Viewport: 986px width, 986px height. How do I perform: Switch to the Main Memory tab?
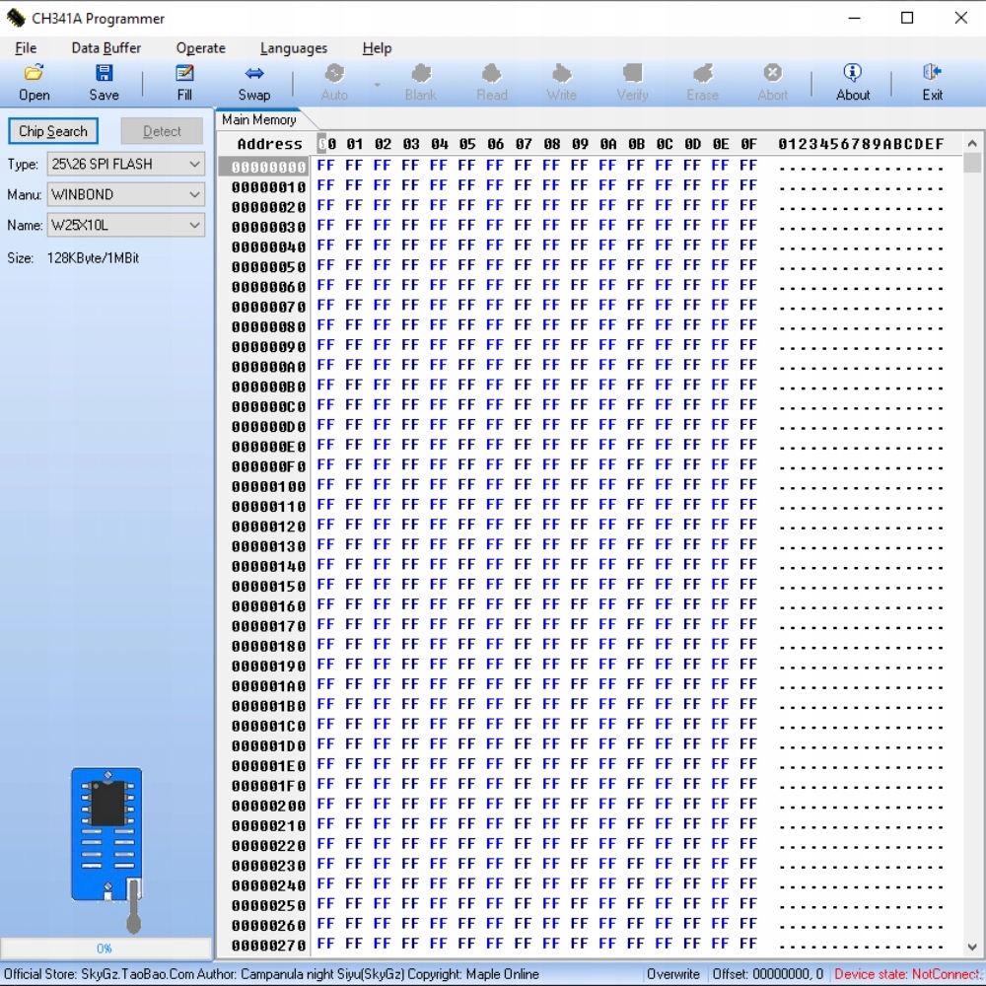258,119
